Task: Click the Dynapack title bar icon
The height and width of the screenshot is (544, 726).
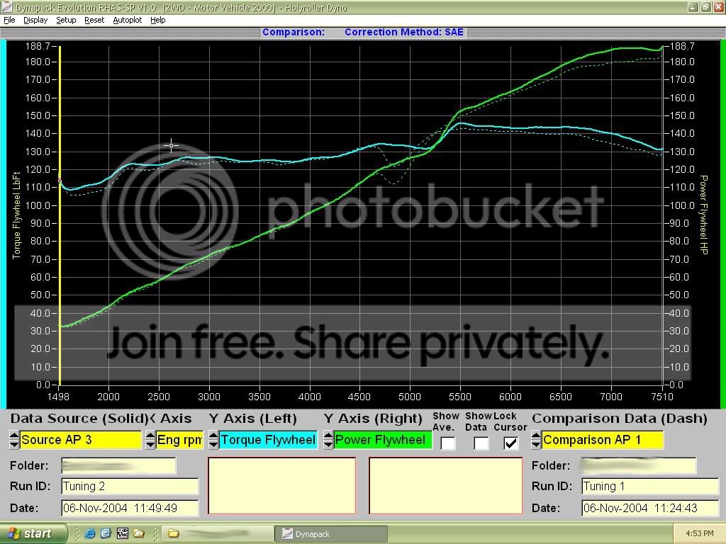Action: 6,7
